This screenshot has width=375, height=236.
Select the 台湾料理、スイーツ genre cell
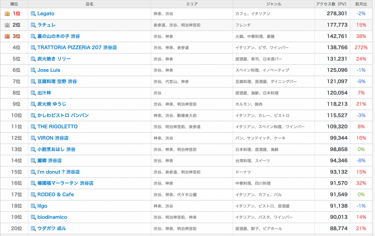point(274,161)
